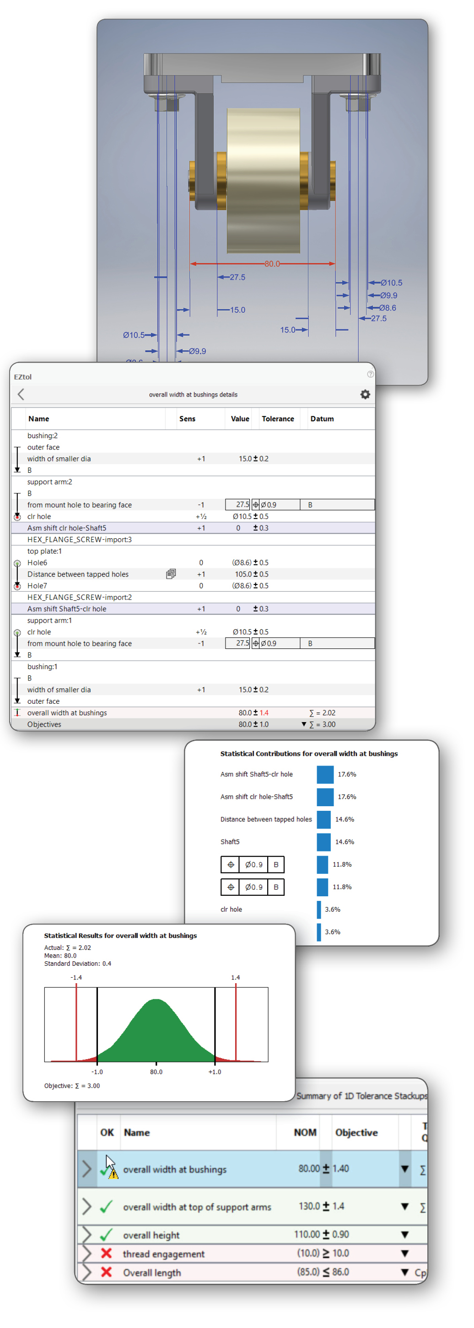The image size is (474, 1328).
Task: Select the Asm shift clr hole-Shaft5 table row
Action: coord(193,528)
